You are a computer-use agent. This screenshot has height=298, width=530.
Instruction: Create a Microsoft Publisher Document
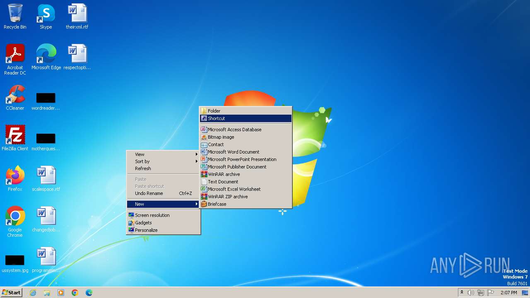coord(246,167)
